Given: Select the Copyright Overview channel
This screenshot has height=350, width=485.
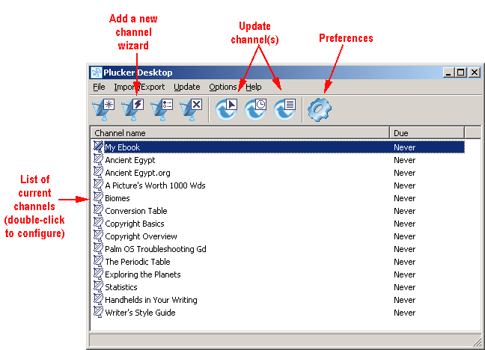Looking at the screenshot, I should (141, 236).
